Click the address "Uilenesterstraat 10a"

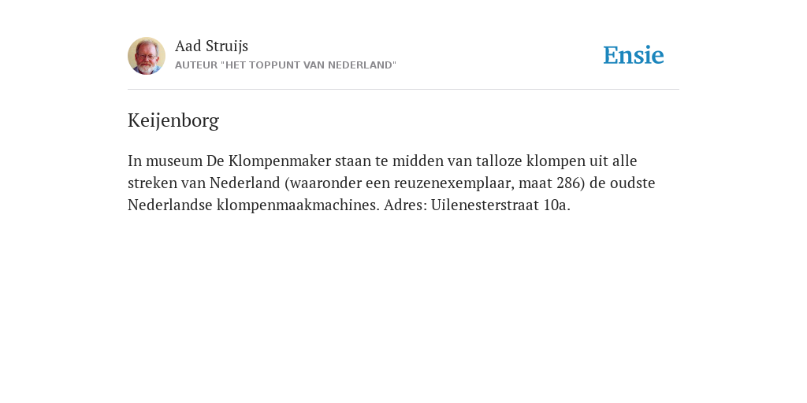click(499, 205)
